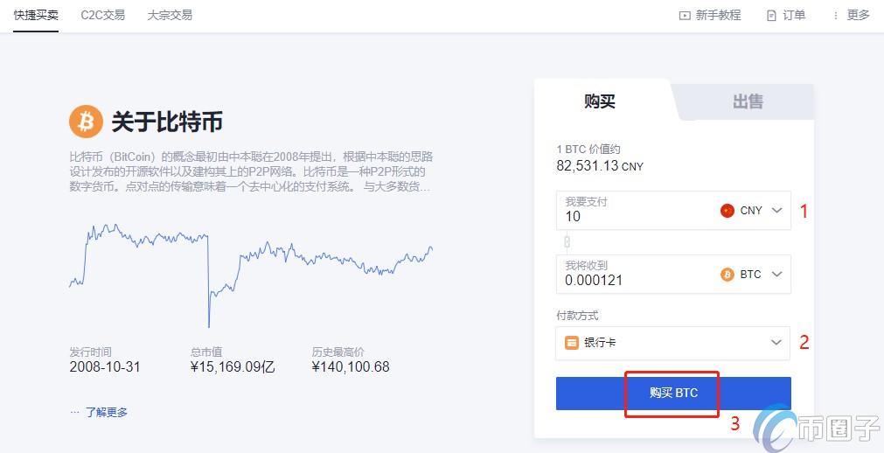
Task: Click the Bitcoin price chart
Action: [251, 275]
